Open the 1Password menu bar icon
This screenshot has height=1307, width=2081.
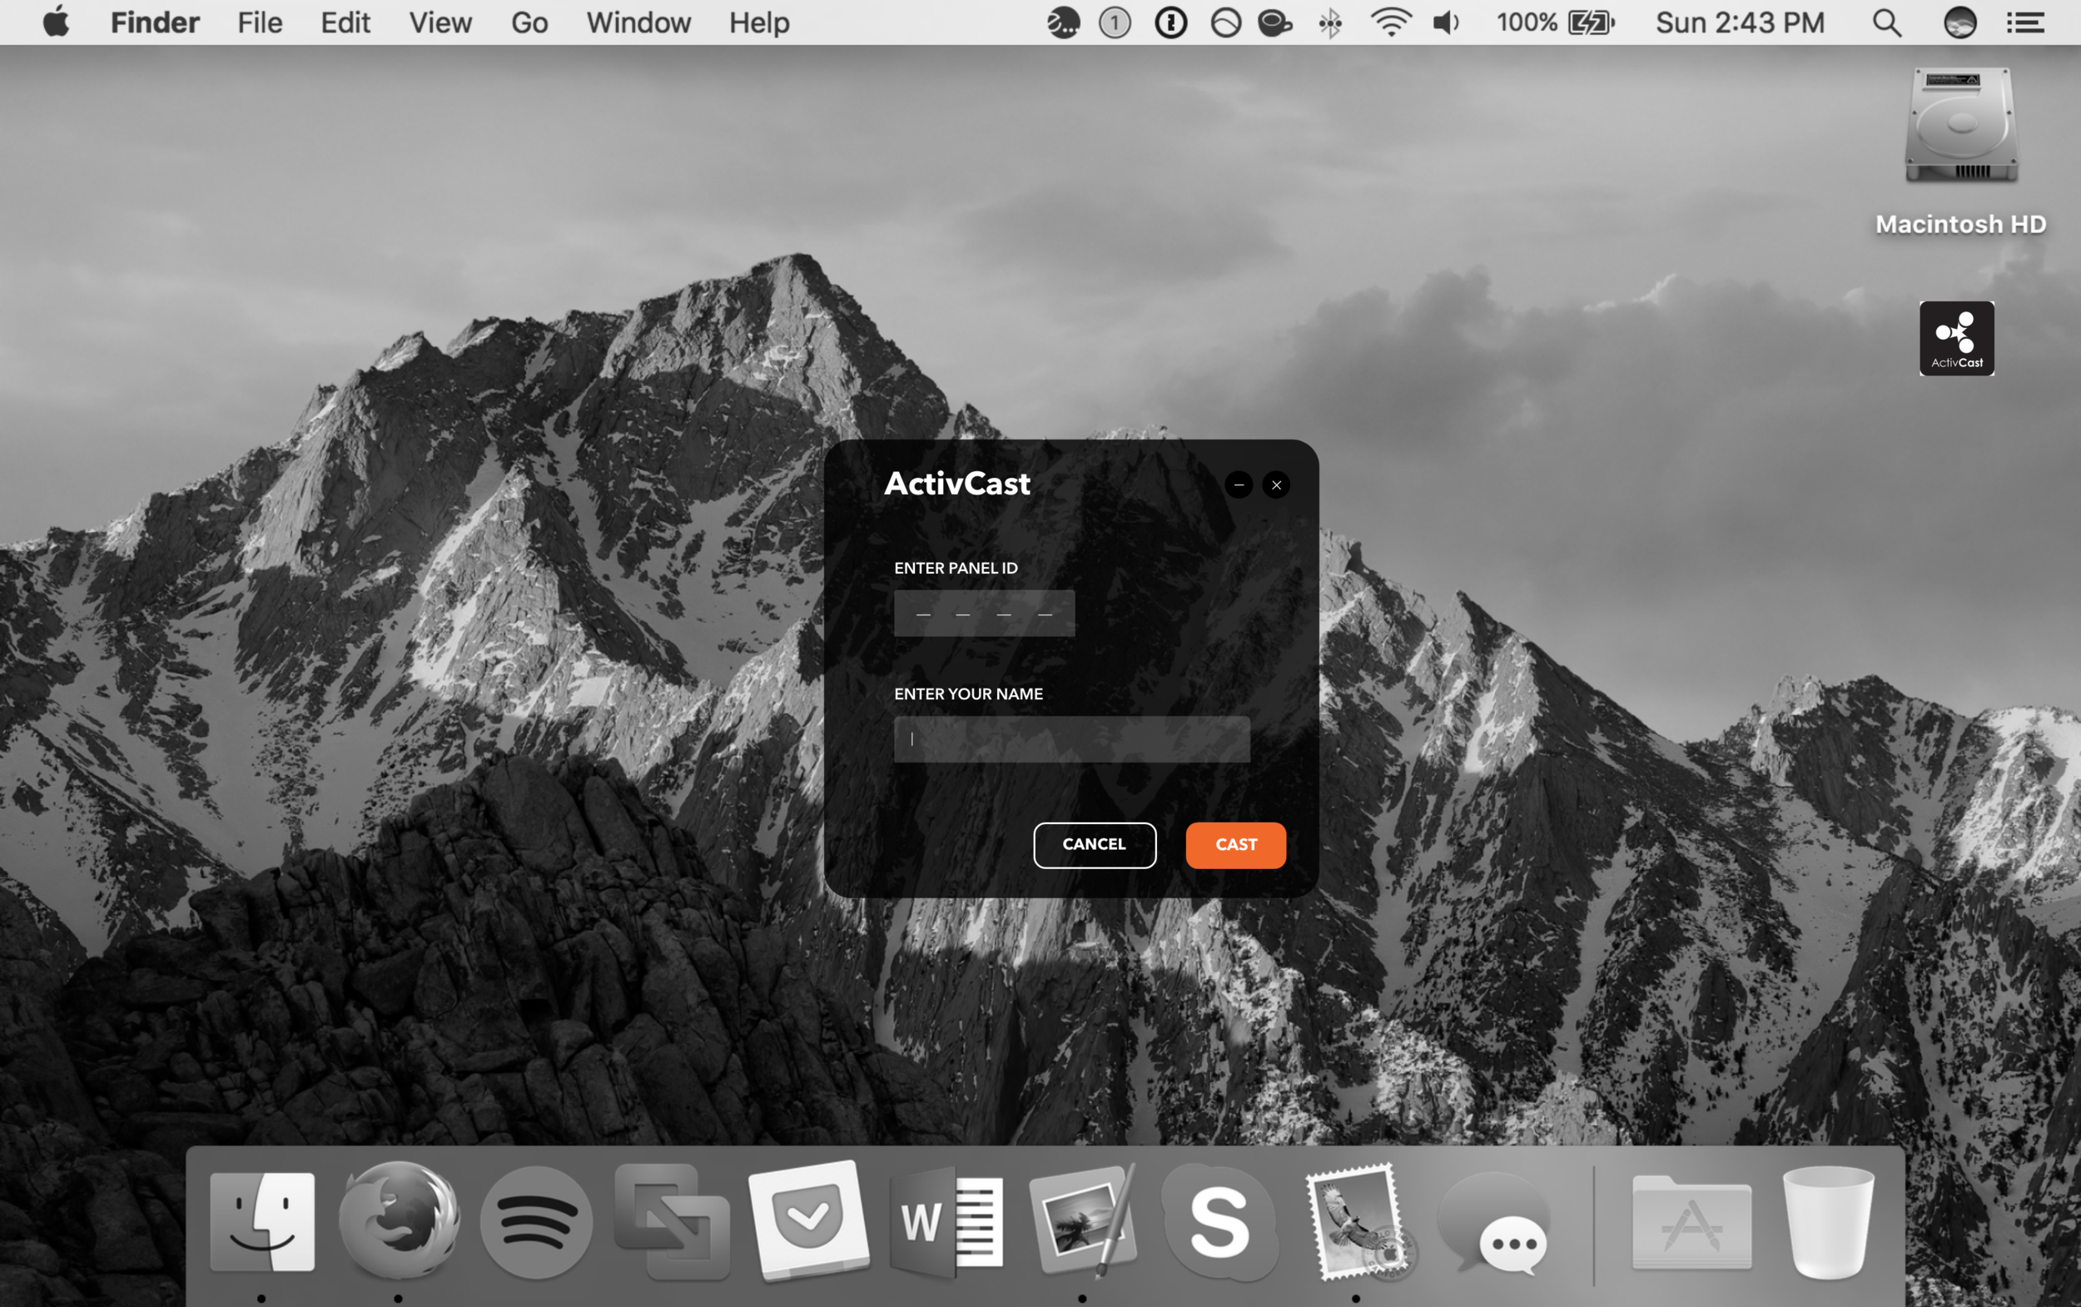tap(1170, 22)
